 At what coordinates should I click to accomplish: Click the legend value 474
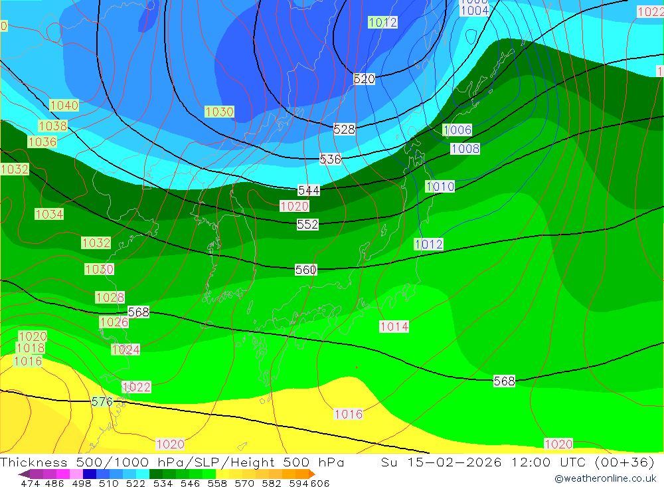click(x=29, y=483)
